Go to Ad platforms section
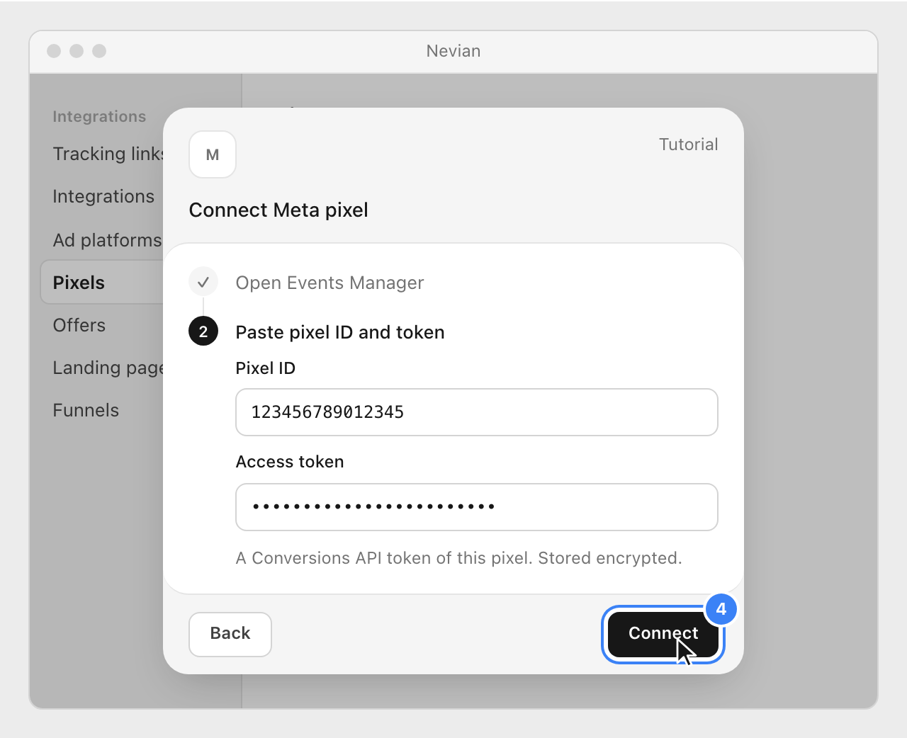 coord(107,240)
